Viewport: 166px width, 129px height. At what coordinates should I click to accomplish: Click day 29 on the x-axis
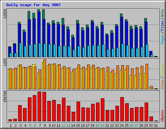(146, 125)
